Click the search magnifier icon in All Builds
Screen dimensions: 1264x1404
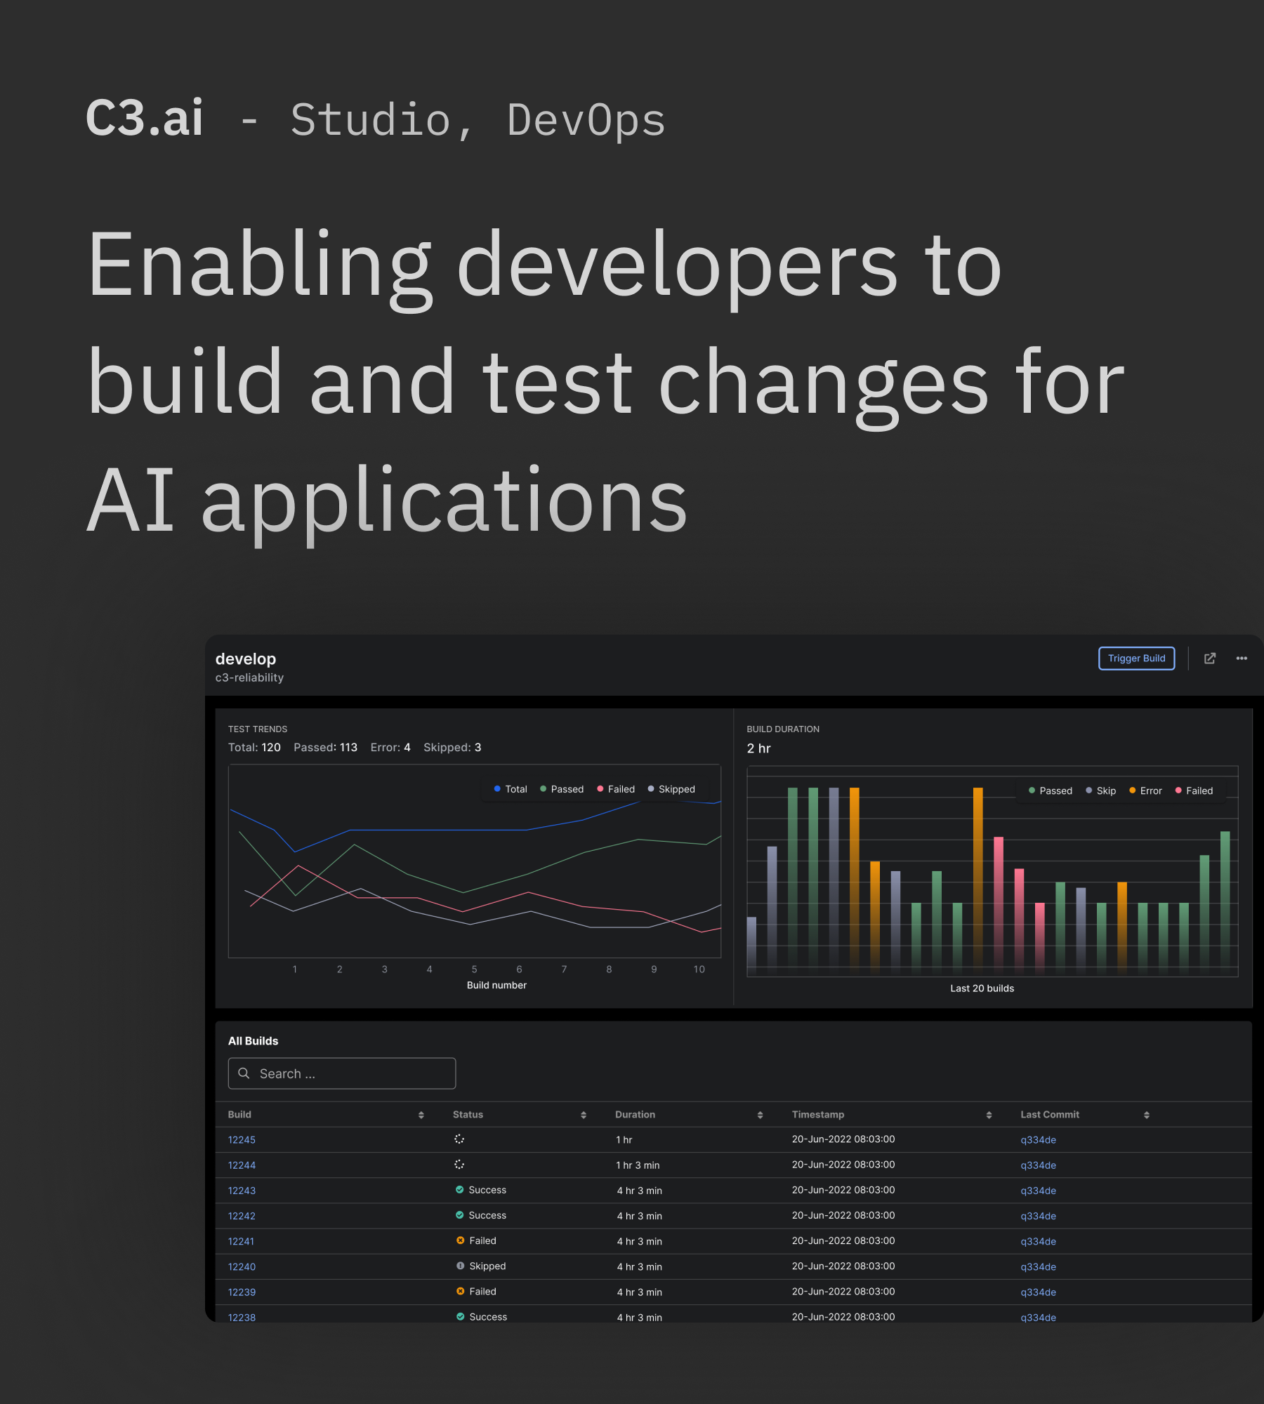[x=244, y=1073]
